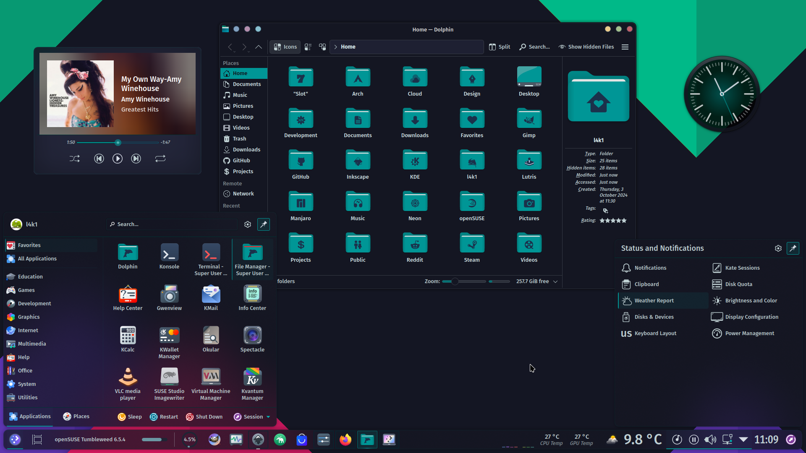Switch Dolphin to compact view mode
The width and height of the screenshot is (806, 453).
pos(308,47)
